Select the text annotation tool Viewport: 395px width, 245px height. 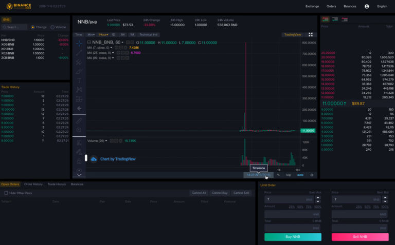[79, 80]
